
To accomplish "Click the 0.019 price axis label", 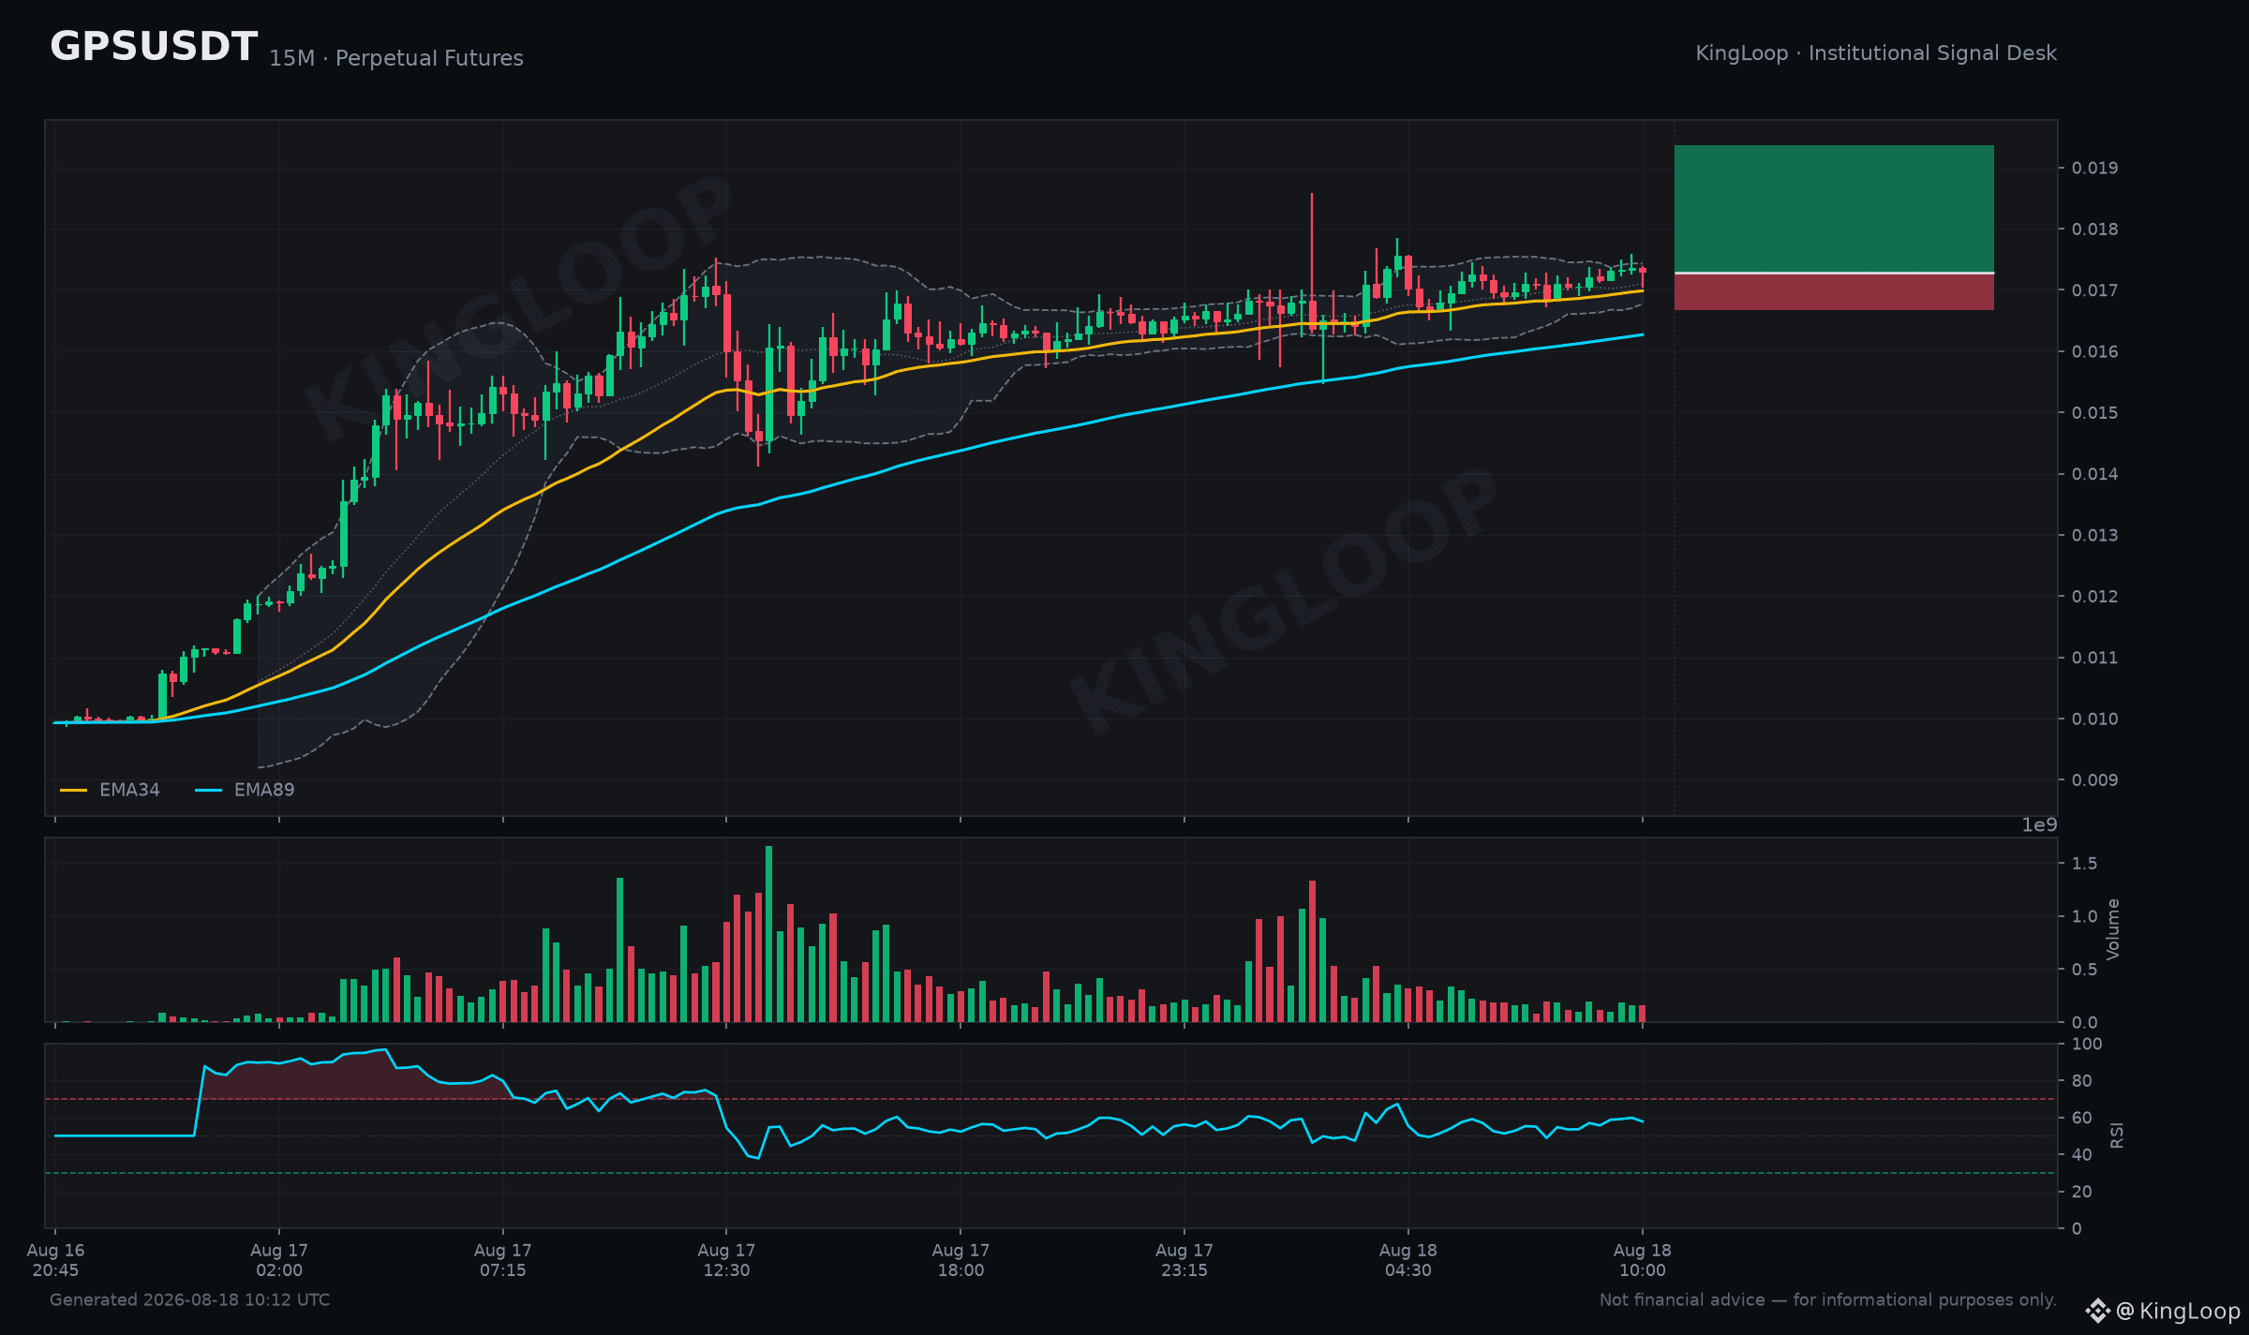I will pyautogui.click(x=2094, y=168).
